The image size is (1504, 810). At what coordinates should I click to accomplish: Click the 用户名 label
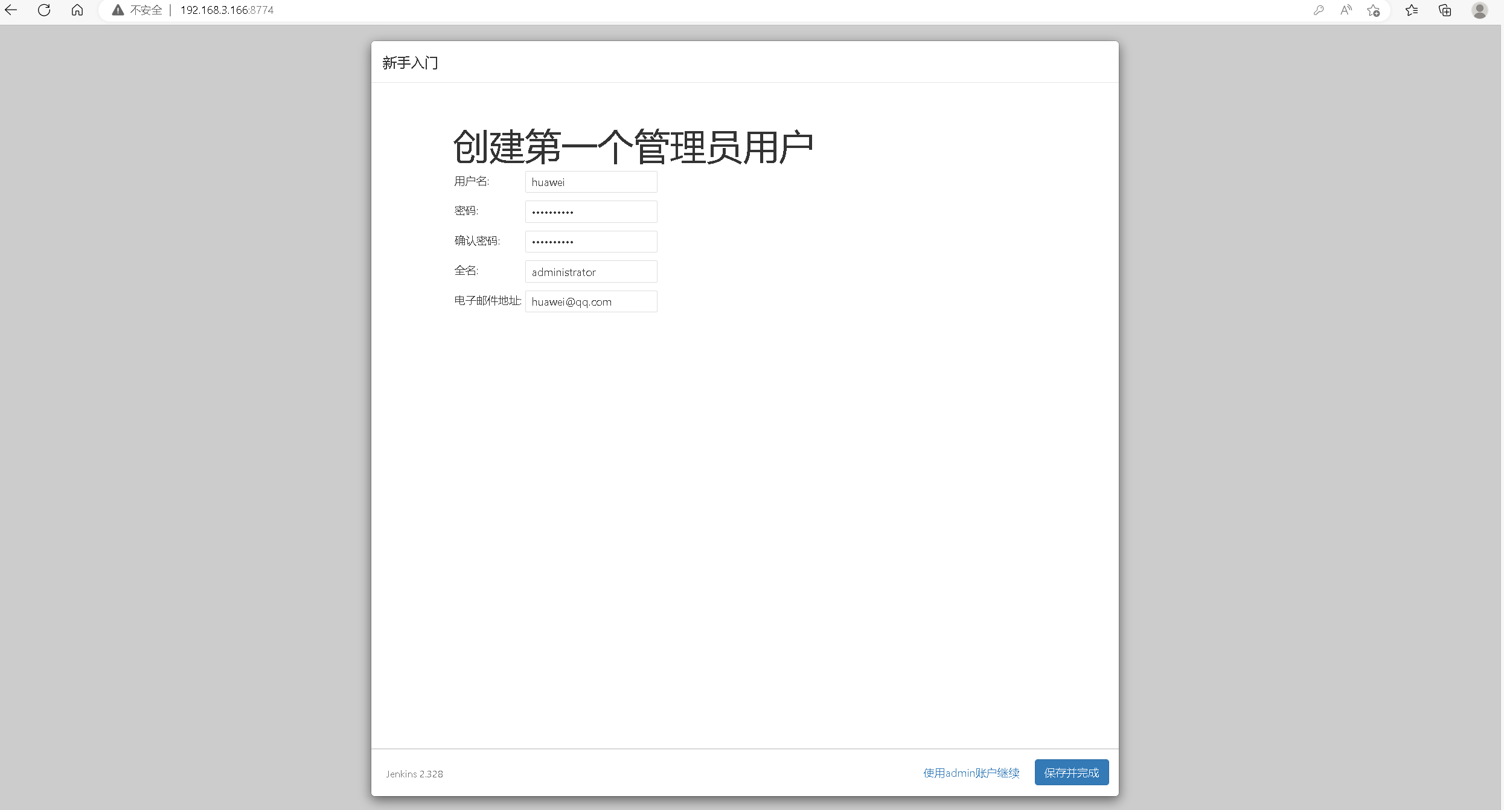coord(472,181)
